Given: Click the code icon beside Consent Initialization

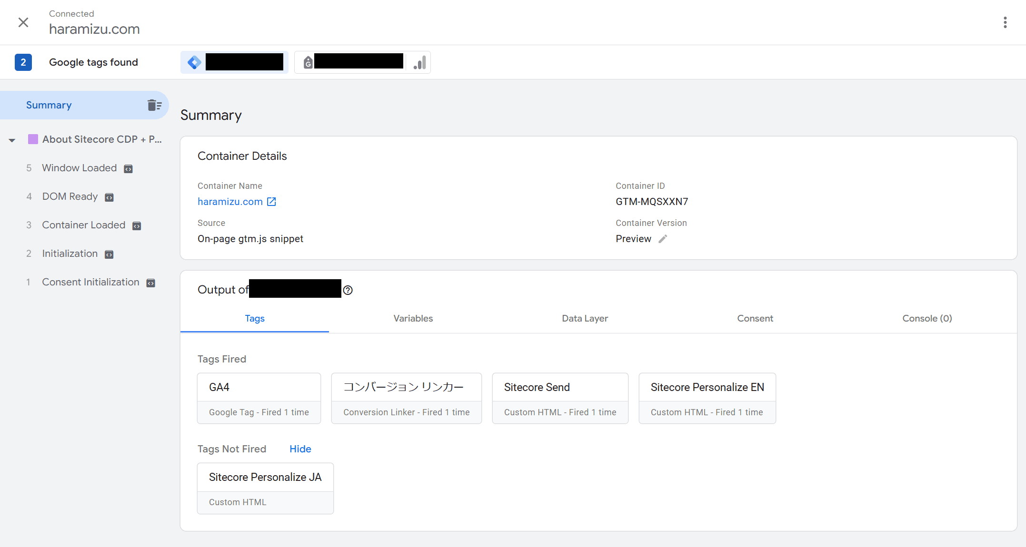Looking at the screenshot, I should pyautogui.click(x=150, y=283).
